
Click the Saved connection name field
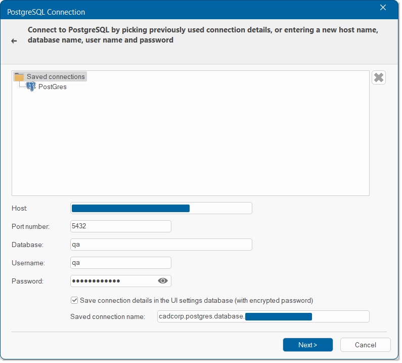[263, 316]
